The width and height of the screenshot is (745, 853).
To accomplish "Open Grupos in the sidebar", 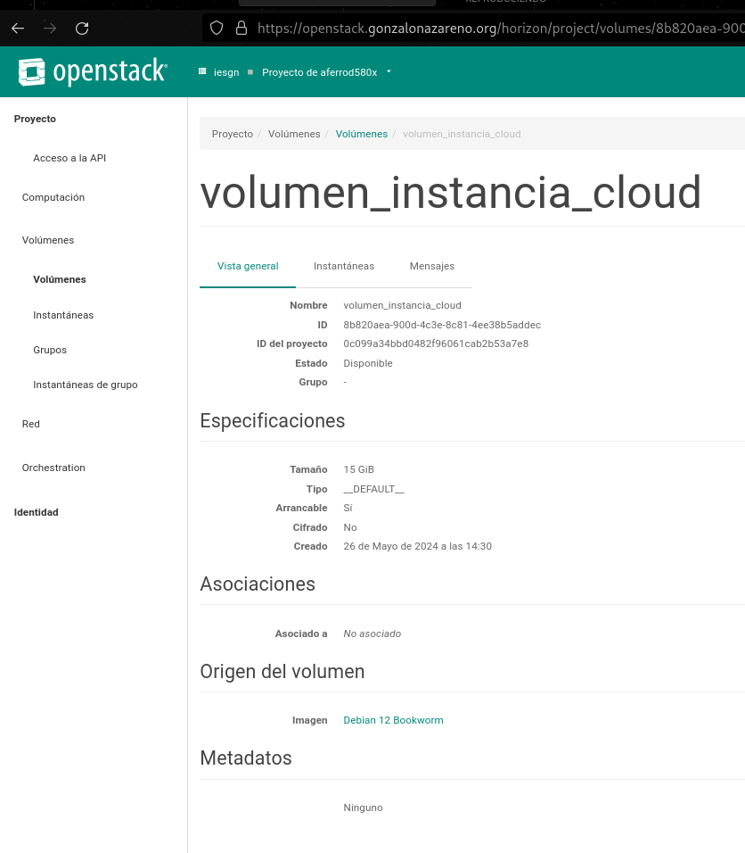I will 50,350.
